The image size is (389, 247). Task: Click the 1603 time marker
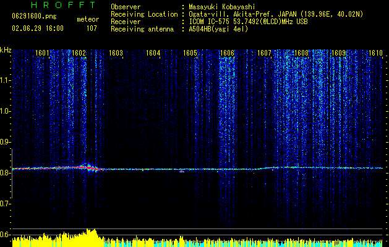click(x=116, y=53)
